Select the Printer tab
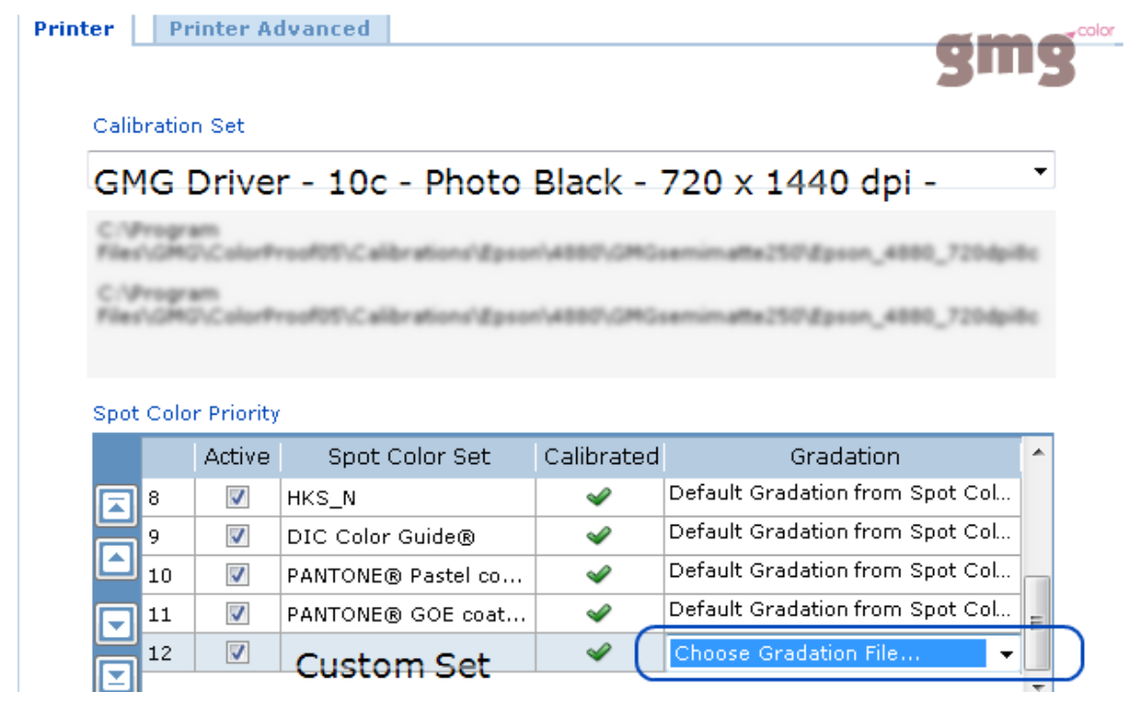Viewport: 1141px width, 720px height. coord(74,29)
